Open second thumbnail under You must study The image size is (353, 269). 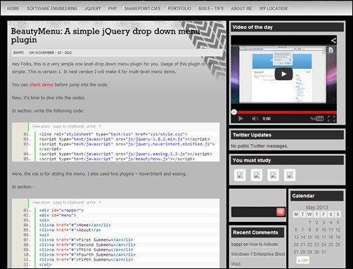tap(257, 175)
